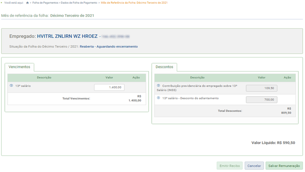Open help icon beside 13º salário earnings row
The image size is (305, 172).
click(x=11, y=85)
